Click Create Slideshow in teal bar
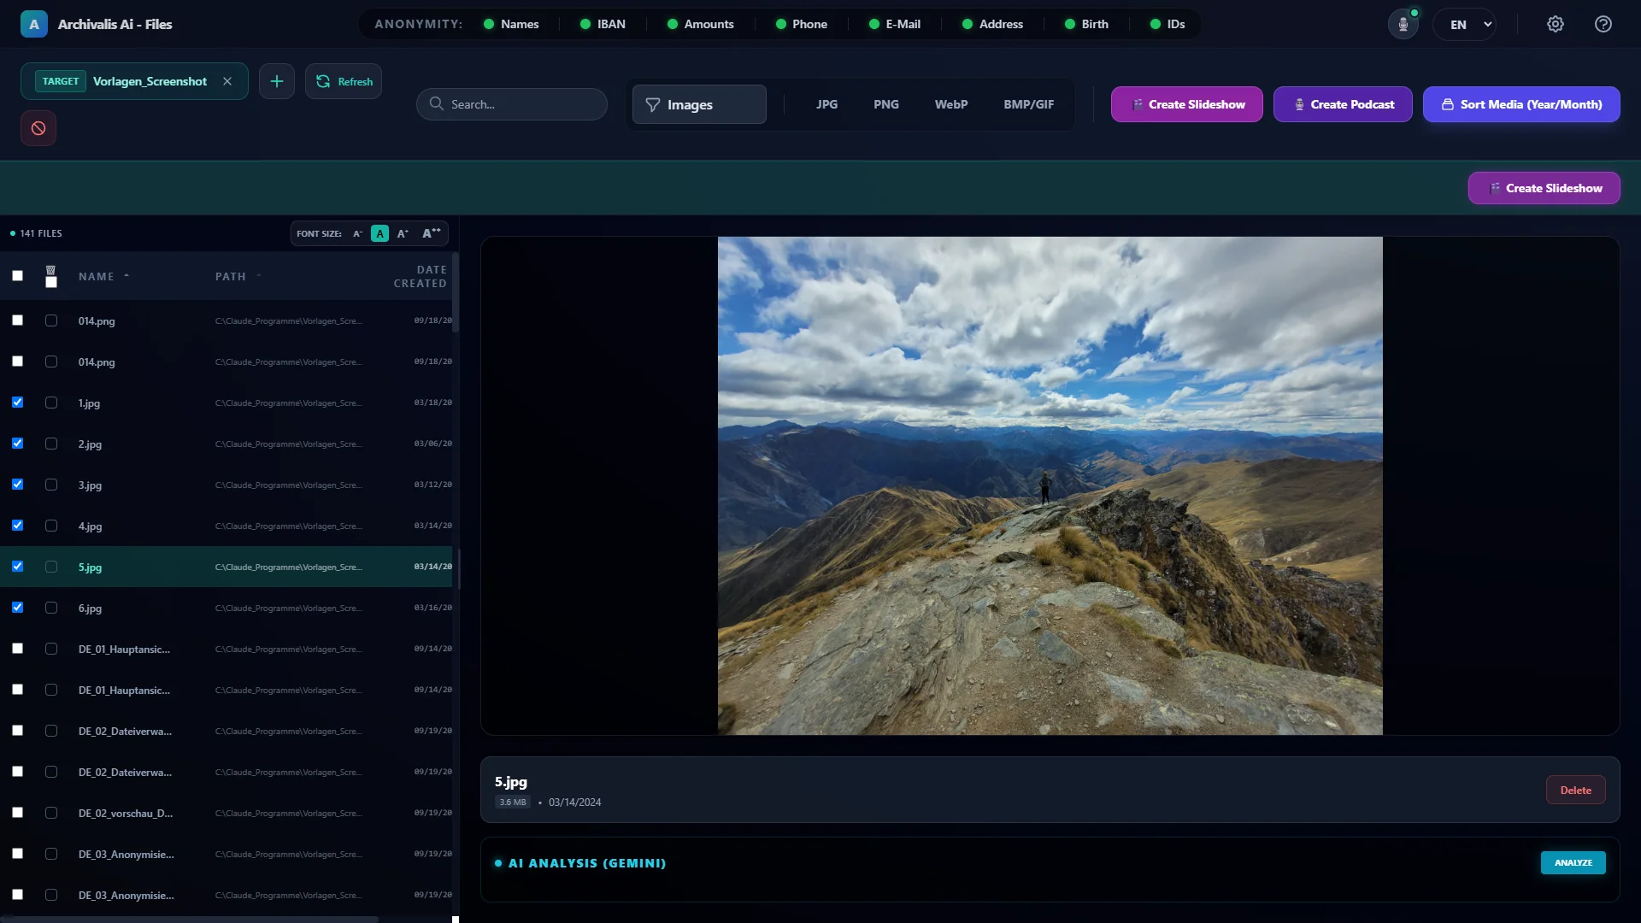 coord(1544,188)
